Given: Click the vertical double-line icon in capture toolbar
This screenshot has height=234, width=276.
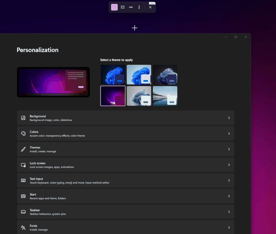Looking at the screenshot, I should pyautogui.click(x=139, y=7).
